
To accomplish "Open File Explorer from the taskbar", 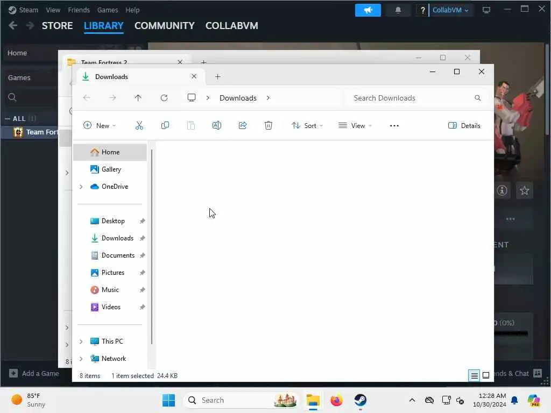I will point(313,400).
